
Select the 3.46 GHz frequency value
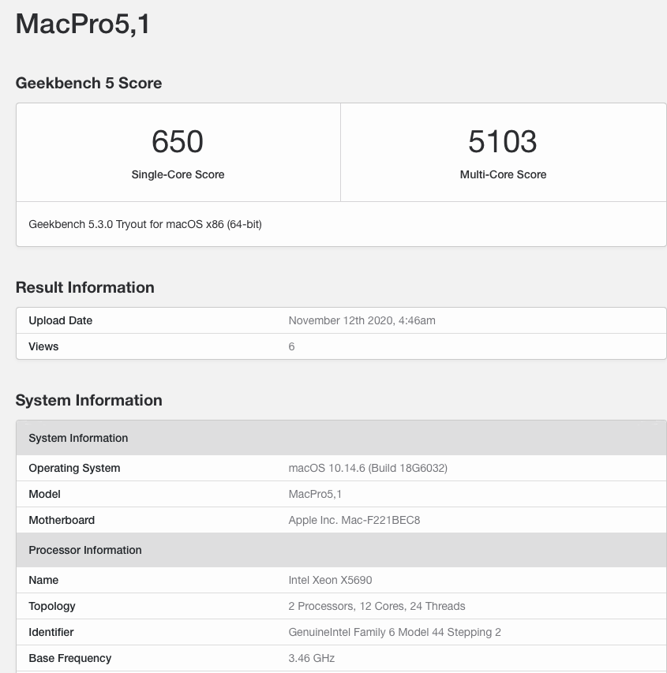tap(311, 658)
